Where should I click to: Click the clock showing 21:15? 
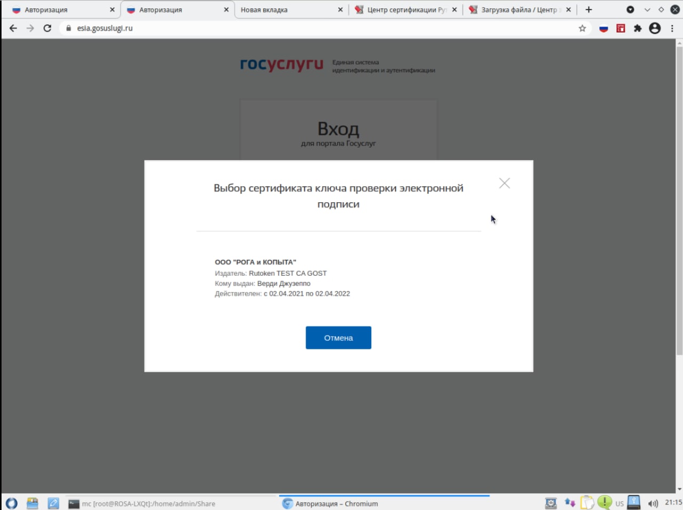(673, 503)
